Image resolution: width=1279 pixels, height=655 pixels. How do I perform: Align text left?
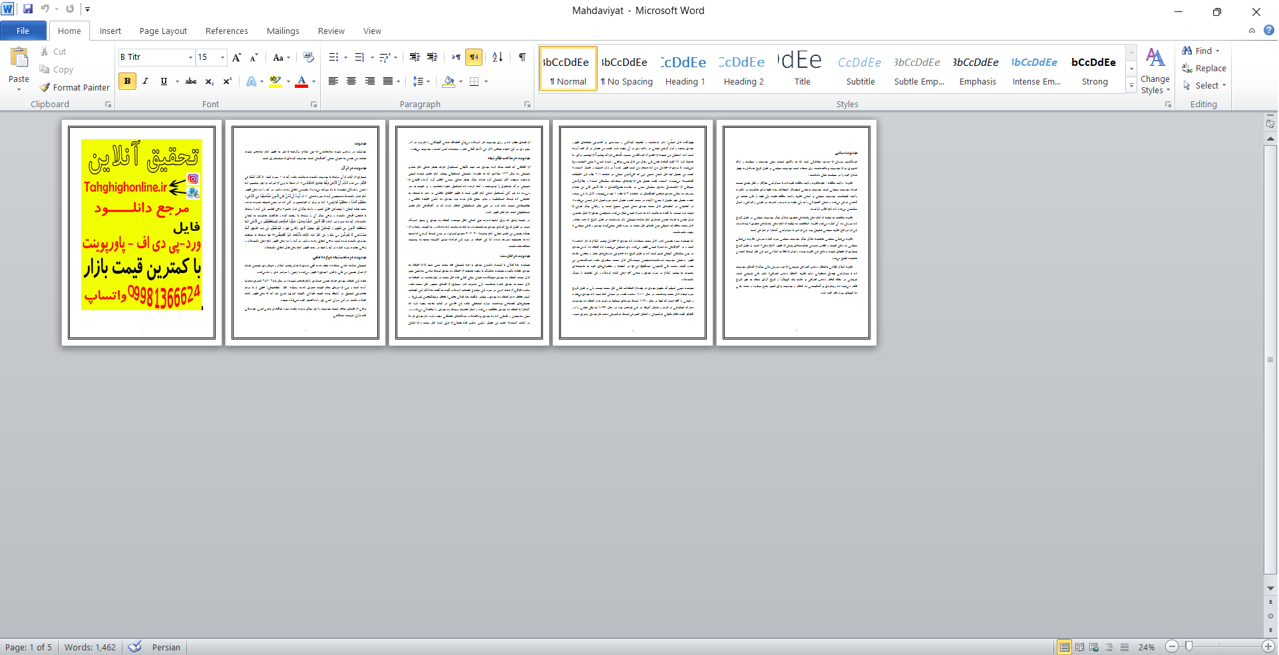pyautogui.click(x=333, y=81)
